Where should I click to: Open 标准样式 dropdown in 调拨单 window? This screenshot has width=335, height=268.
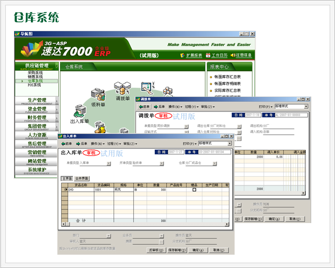coord(306,106)
